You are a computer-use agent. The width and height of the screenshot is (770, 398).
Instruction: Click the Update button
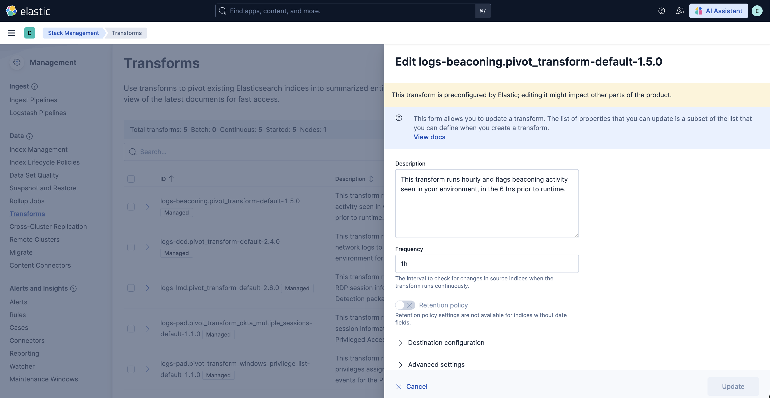click(733, 386)
